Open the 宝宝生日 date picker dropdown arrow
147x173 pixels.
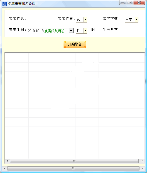click(x=71, y=31)
